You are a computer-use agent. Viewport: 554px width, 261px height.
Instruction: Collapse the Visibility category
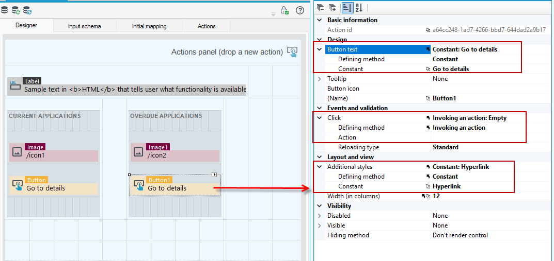(320, 206)
